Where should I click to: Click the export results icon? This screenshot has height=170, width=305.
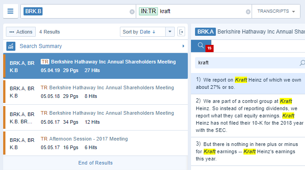(x=181, y=32)
